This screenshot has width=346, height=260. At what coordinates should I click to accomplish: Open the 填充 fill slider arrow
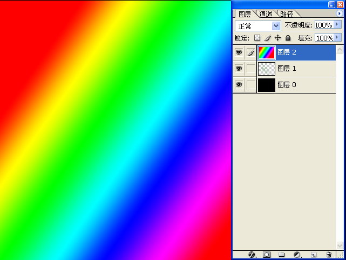pyautogui.click(x=337, y=37)
